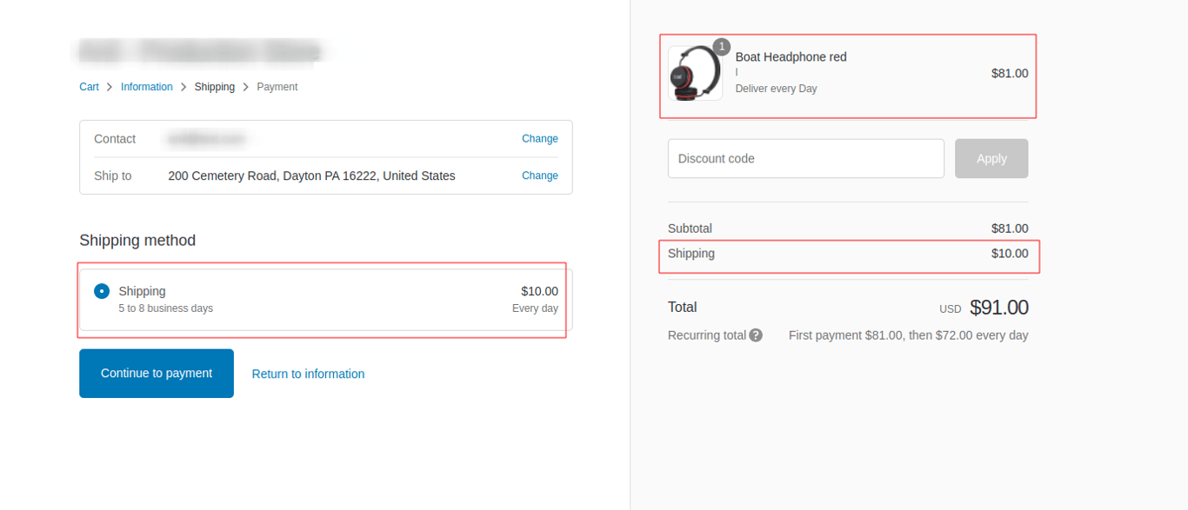Select the Shipping method radio button

coord(102,291)
